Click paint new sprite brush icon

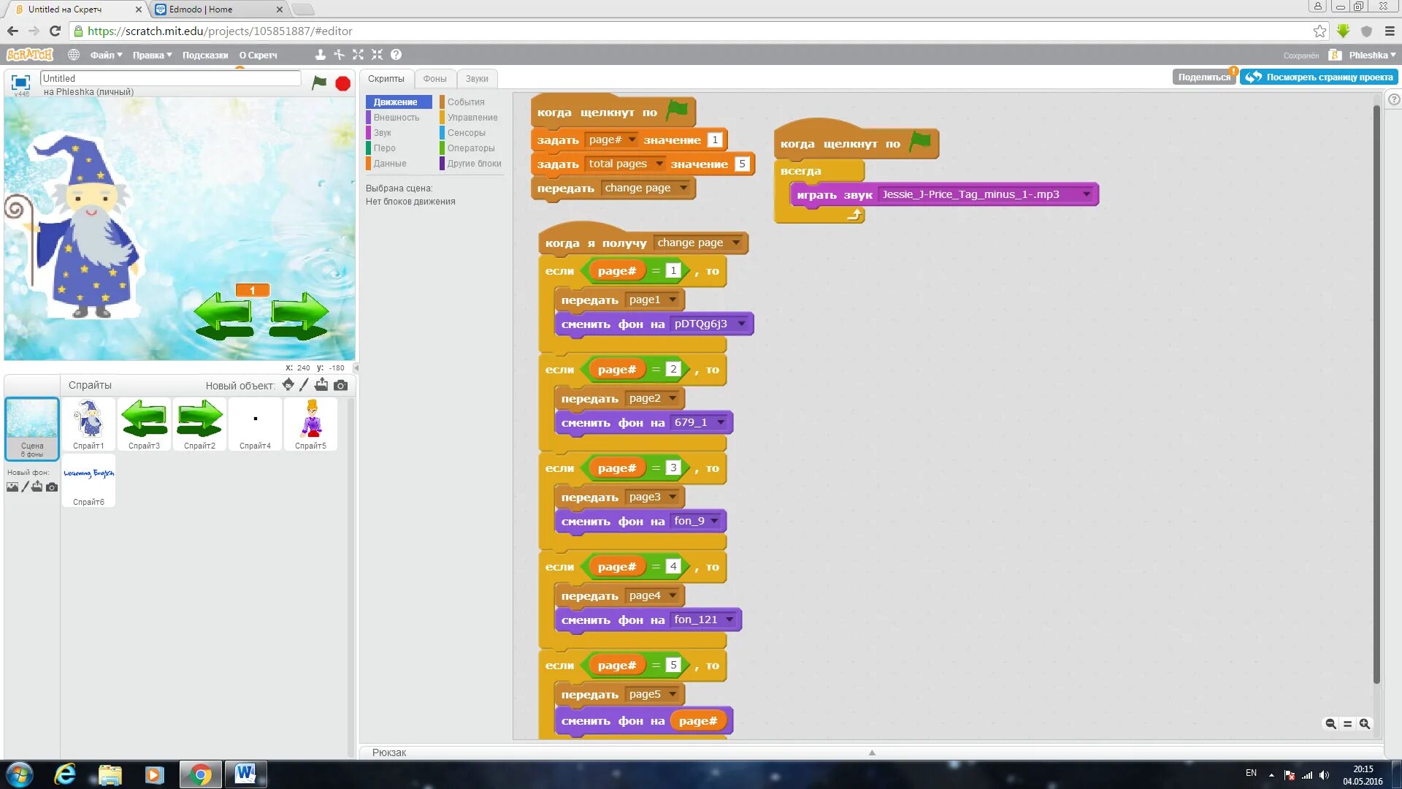304,385
